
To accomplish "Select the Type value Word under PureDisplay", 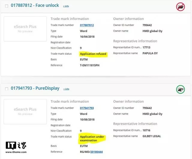I will pyautogui.click(x=83, y=114).
